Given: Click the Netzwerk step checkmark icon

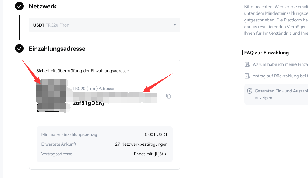Looking at the screenshot, I should tap(19, 6).
